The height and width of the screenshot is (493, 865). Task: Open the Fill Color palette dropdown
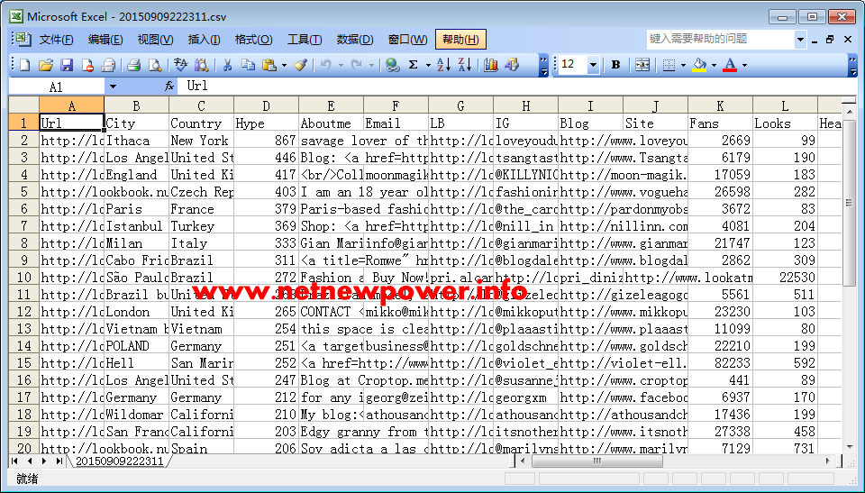click(714, 65)
